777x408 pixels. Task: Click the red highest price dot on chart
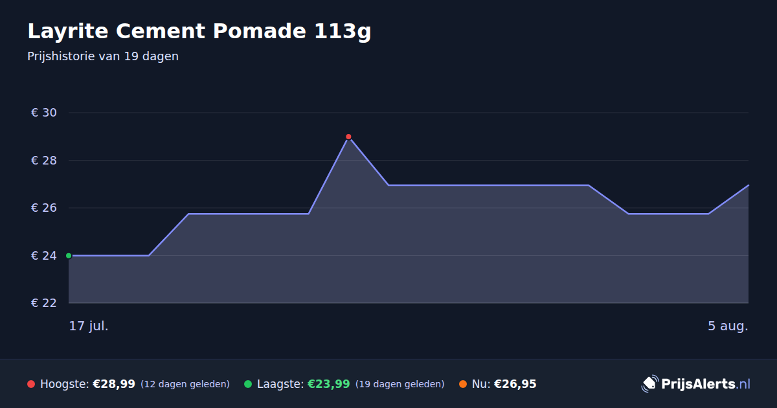pos(348,137)
